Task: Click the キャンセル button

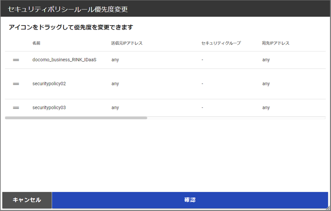Action: pyautogui.click(x=27, y=200)
